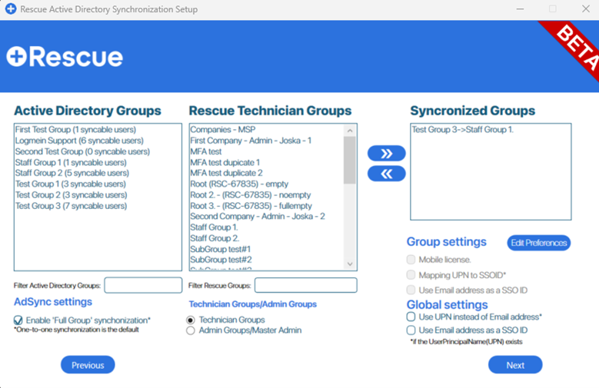Minimize the Rescue setup window
Screen dimensions: 599x388
pyautogui.click(x=520, y=8)
